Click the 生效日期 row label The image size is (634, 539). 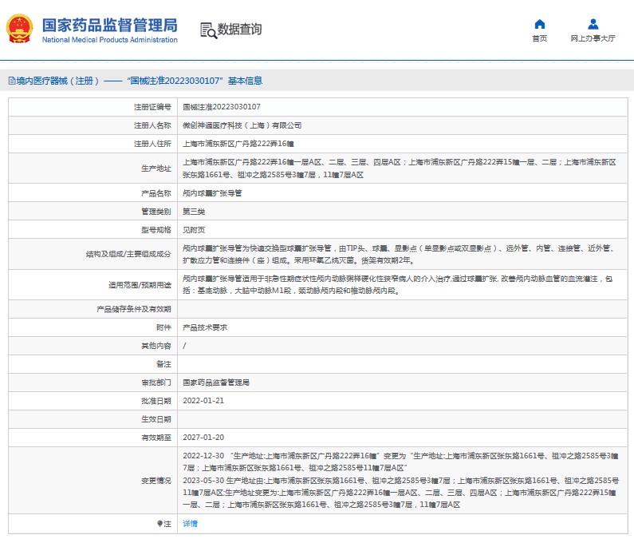point(156,419)
